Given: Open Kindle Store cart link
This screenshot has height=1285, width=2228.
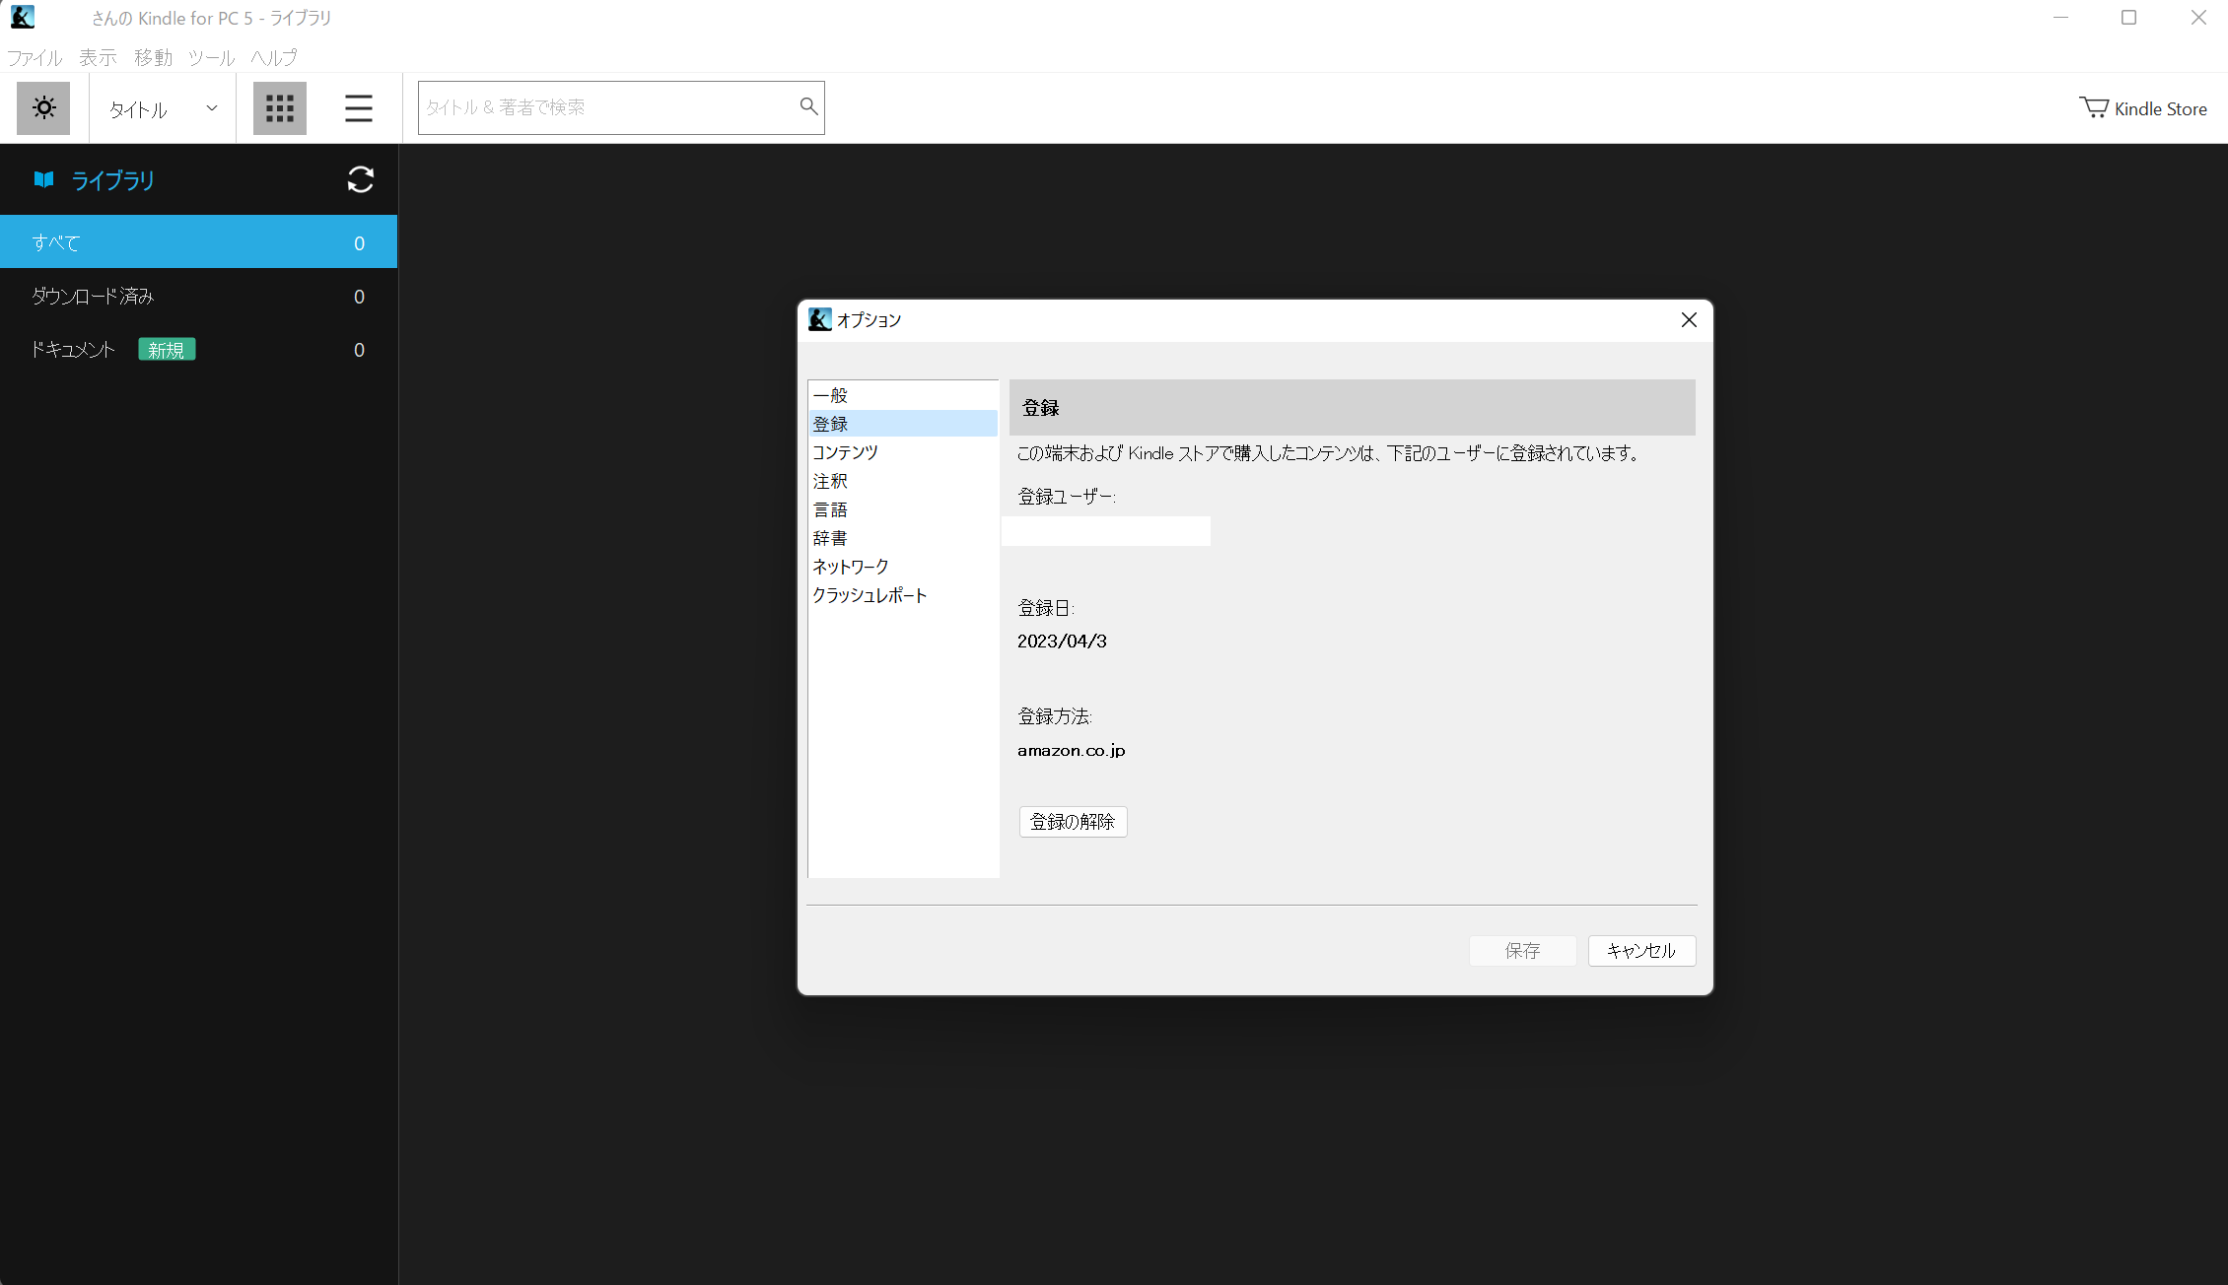Looking at the screenshot, I should (2143, 108).
